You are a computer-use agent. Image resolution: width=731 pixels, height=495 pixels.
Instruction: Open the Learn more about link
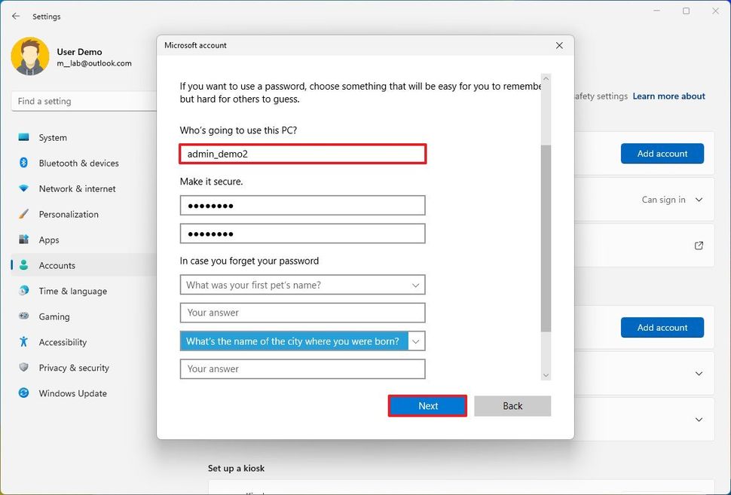[668, 96]
